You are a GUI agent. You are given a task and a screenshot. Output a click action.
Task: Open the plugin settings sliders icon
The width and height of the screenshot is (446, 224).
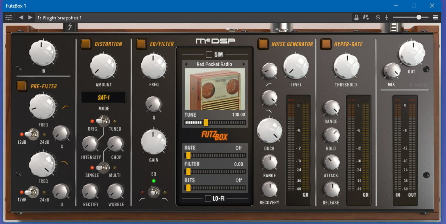click(x=9, y=18)
